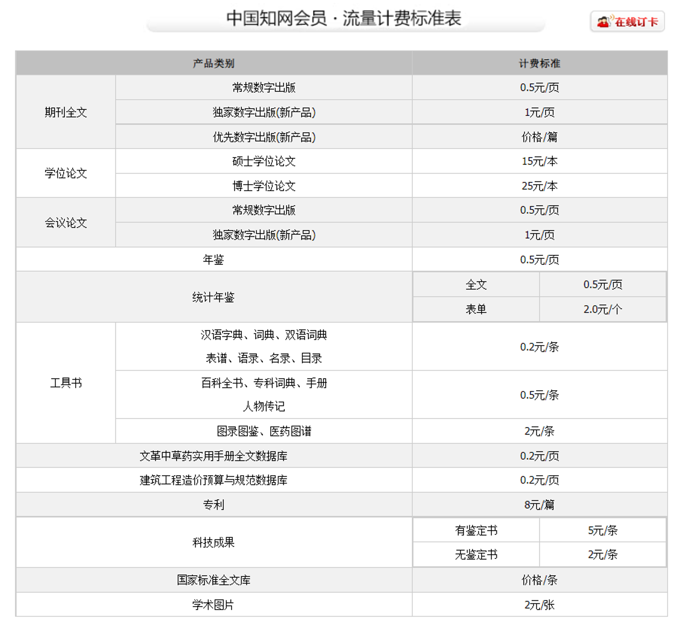Click the 年鉴 row label
The image size is (680, 628).
point(214,259)
